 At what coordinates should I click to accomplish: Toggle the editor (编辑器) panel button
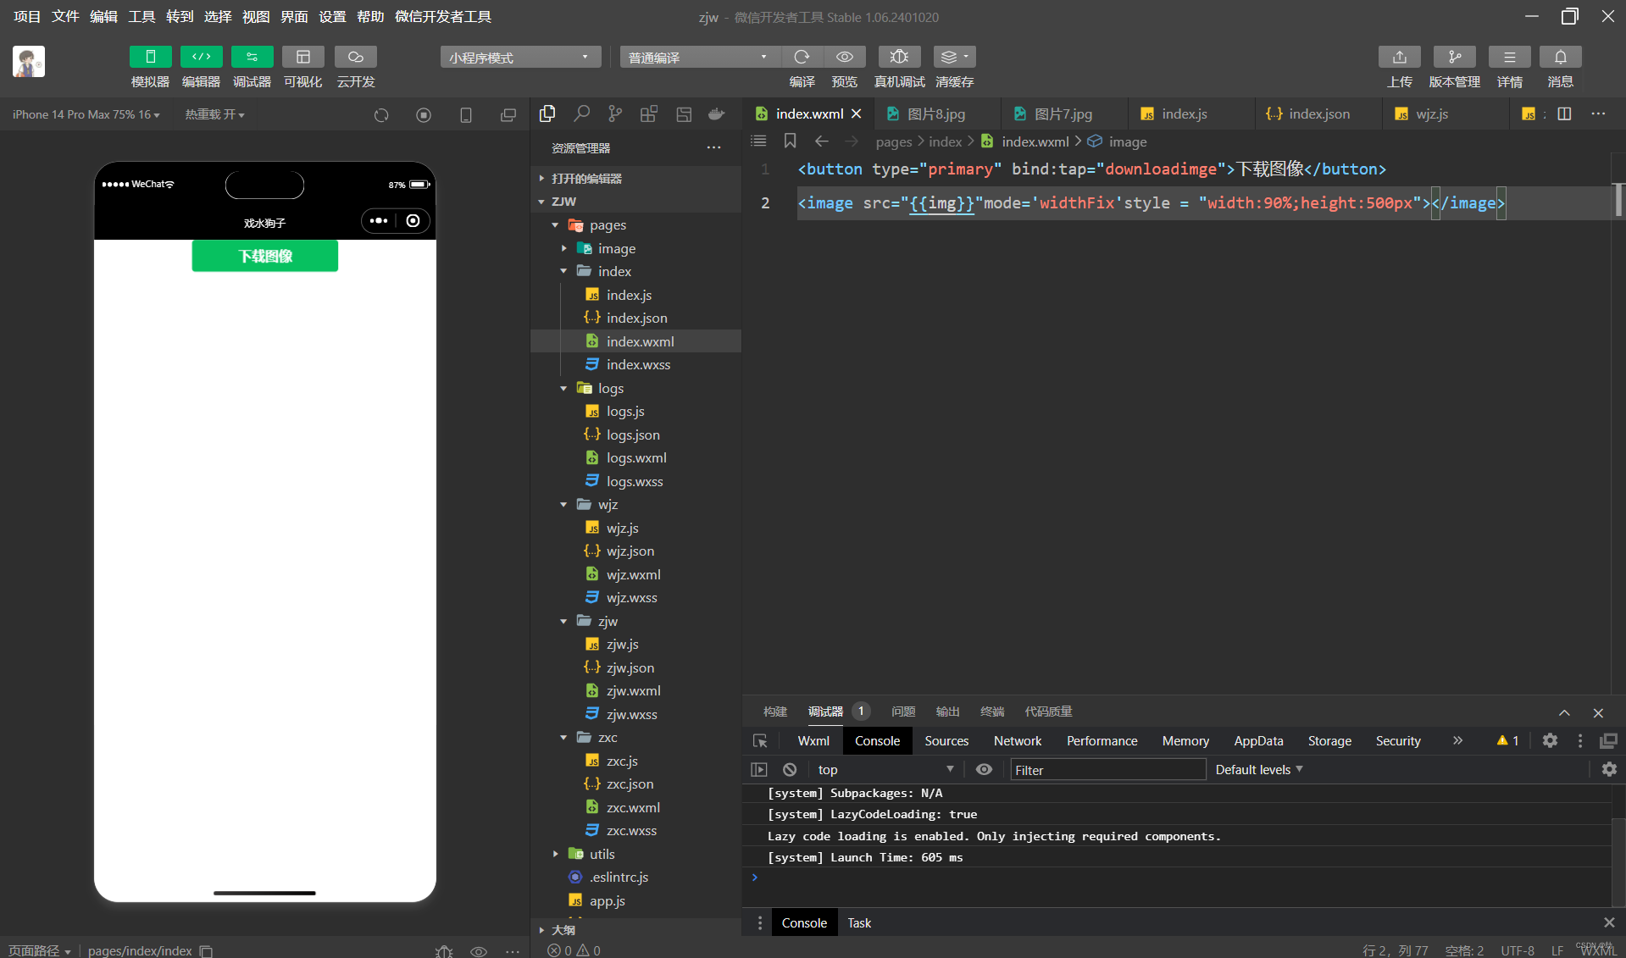[201, 57]
